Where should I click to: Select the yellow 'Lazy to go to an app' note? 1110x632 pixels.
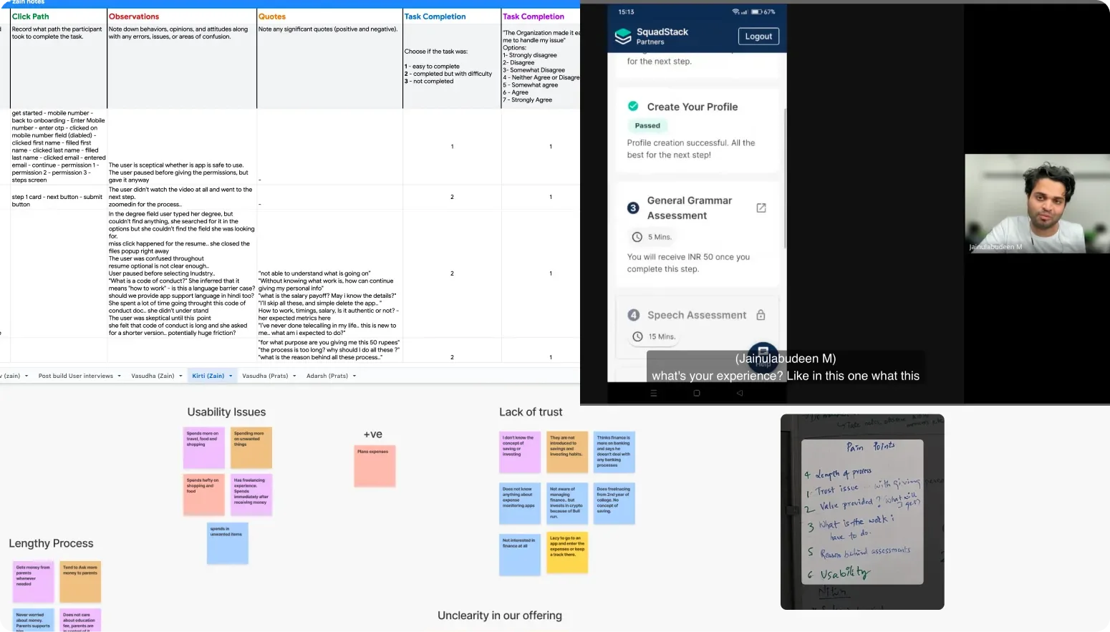pos(567,553)
